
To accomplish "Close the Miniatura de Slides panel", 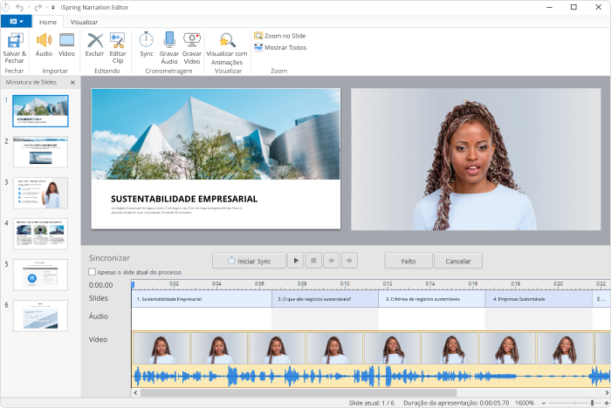I will pyautogui.click(x=72, y=82).
